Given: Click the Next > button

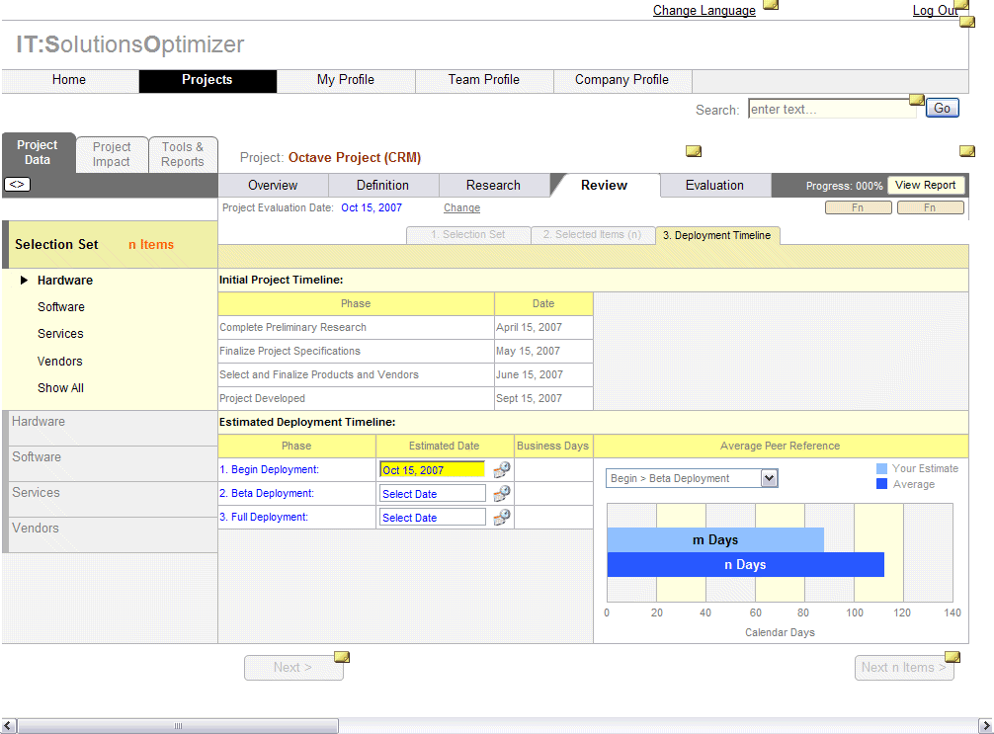Looking at the screenshot, I should click(293, 668).
